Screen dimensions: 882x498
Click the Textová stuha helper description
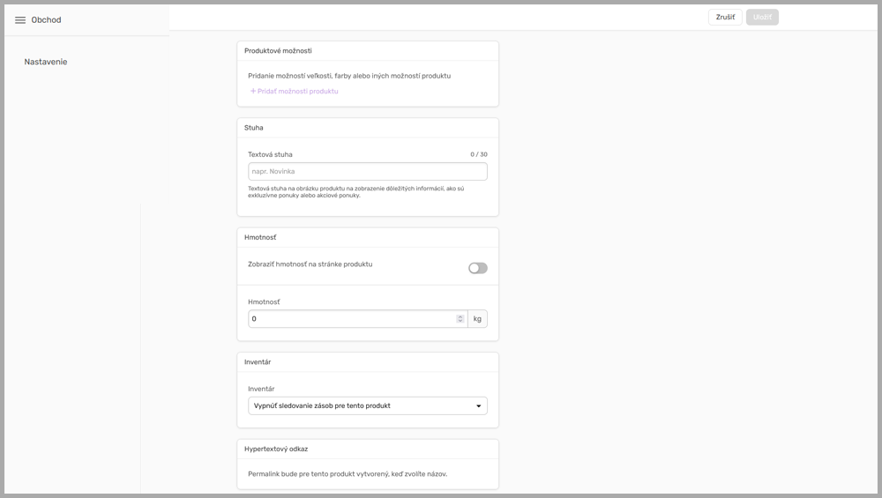tap(356, 191)
